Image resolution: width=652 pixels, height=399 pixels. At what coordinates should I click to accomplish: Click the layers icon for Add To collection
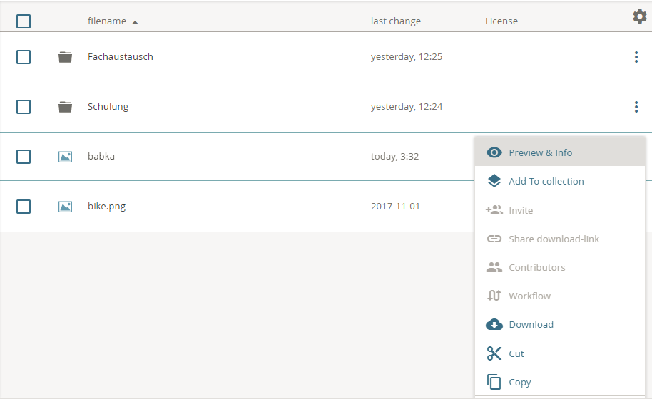coord(494,181)
